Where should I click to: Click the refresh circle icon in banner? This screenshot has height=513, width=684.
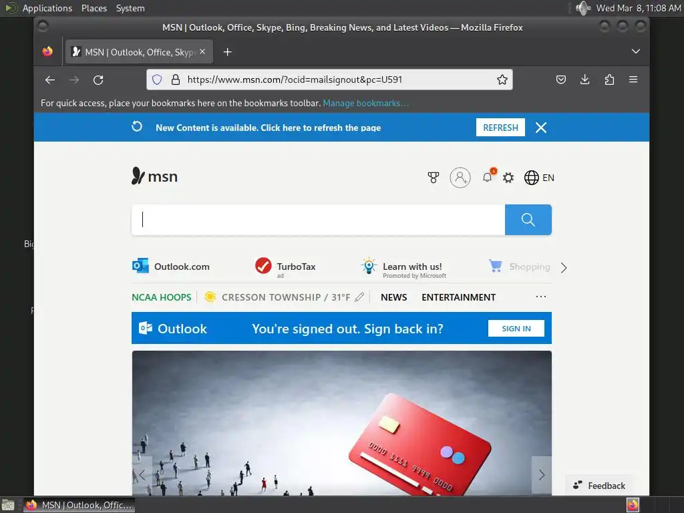pos(137,126)
